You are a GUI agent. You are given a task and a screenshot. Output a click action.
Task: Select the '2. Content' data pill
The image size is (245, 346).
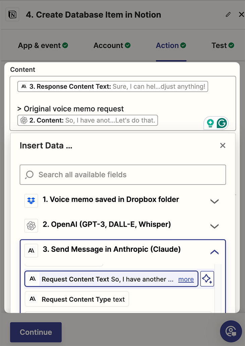point(88,120)
